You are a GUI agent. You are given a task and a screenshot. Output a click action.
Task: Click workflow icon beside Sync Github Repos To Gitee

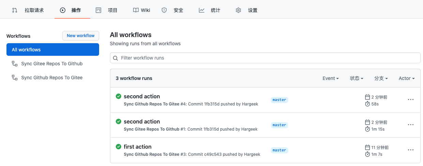[15, 78]
